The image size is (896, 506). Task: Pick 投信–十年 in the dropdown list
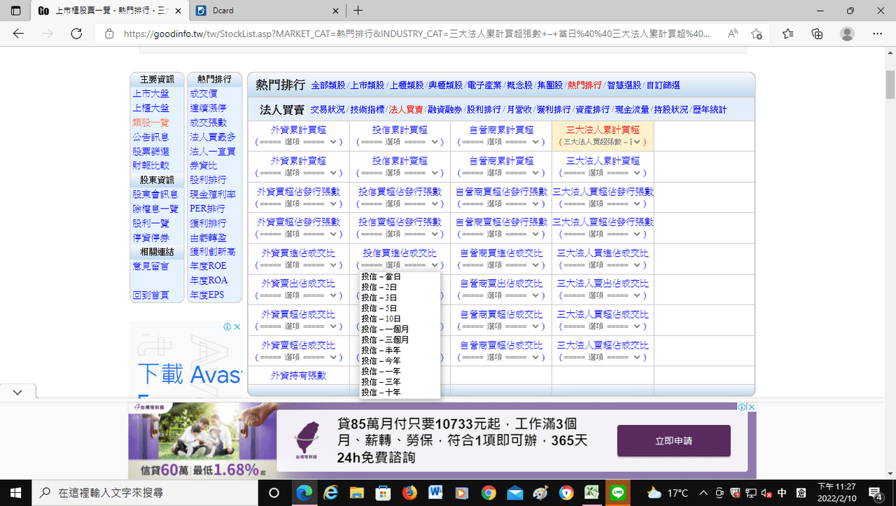tap(400, 393)
